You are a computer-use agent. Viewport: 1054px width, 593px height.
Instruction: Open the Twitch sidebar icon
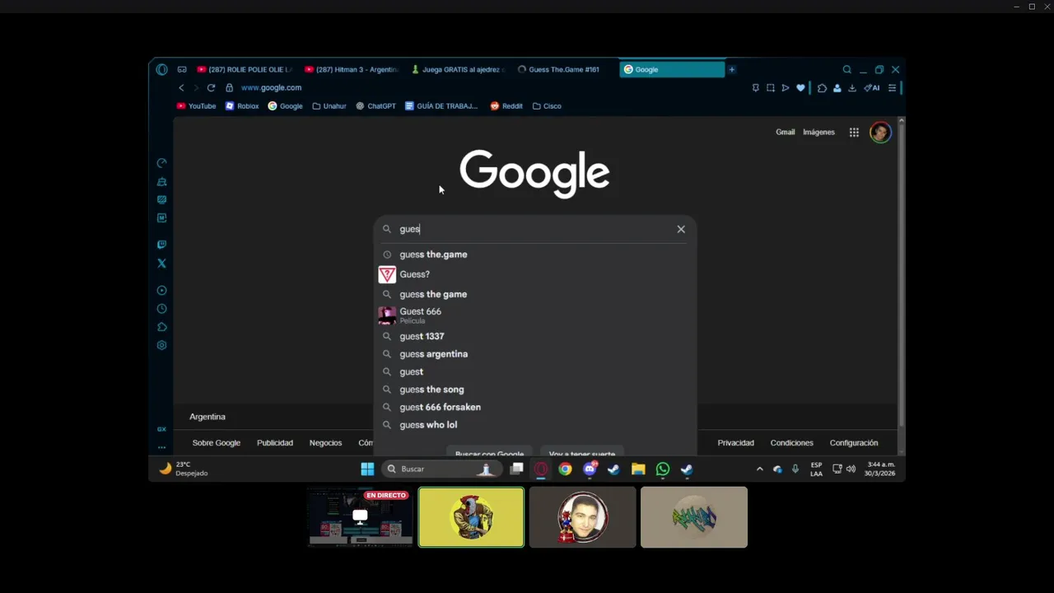tap(161, 245)
